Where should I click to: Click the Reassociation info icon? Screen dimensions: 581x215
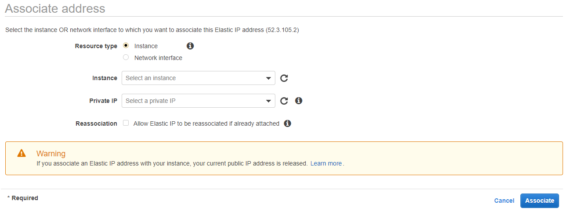[x=288, y=123]
